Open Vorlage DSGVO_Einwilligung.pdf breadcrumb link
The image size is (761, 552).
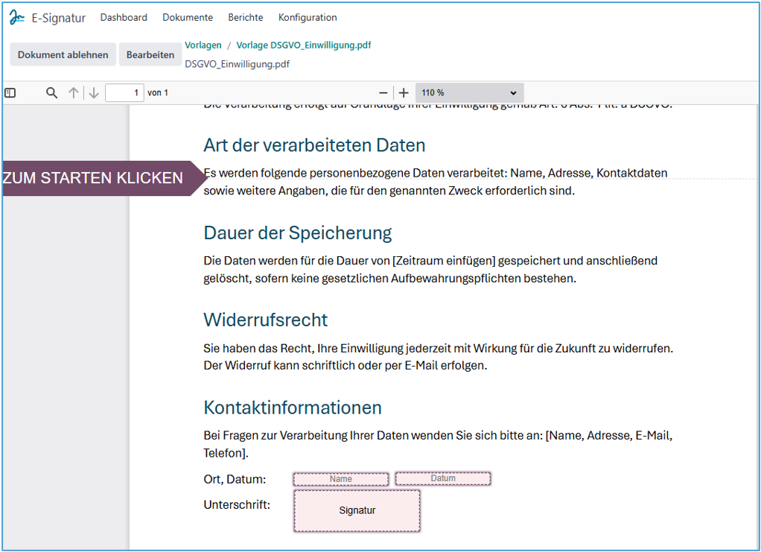[303, 45]
